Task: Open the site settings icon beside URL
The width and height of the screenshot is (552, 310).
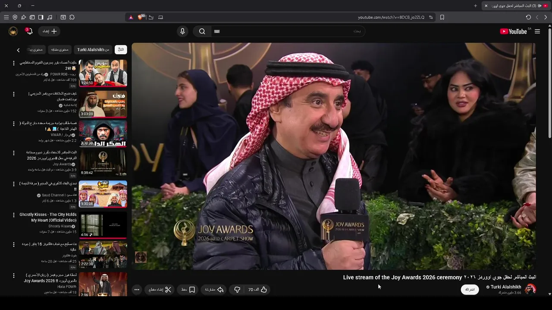Action: pyautogui.click(x=431, y=17)
